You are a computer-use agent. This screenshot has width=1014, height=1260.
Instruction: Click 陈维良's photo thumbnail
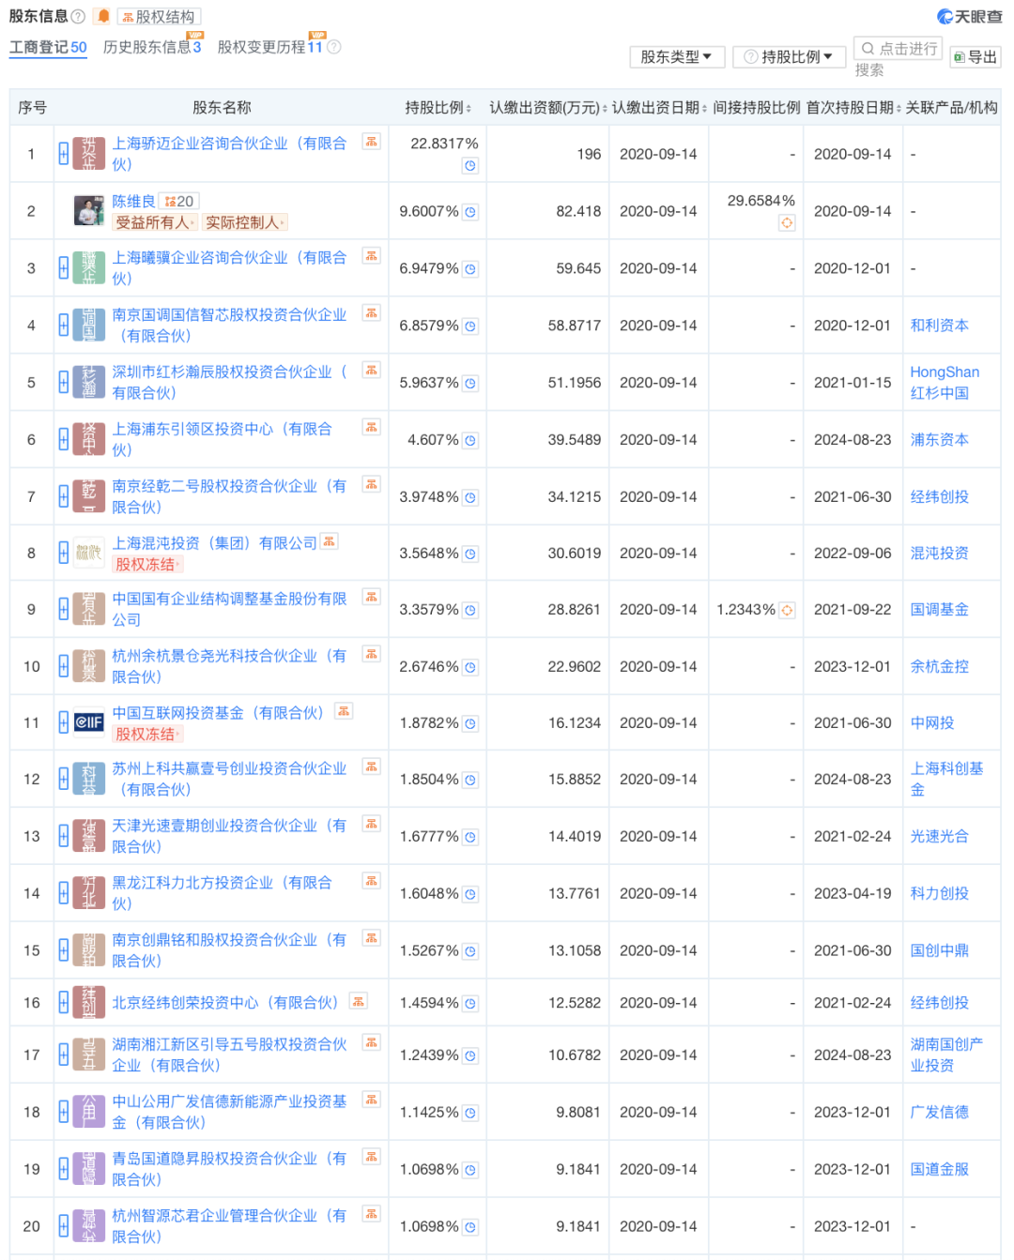87,210
